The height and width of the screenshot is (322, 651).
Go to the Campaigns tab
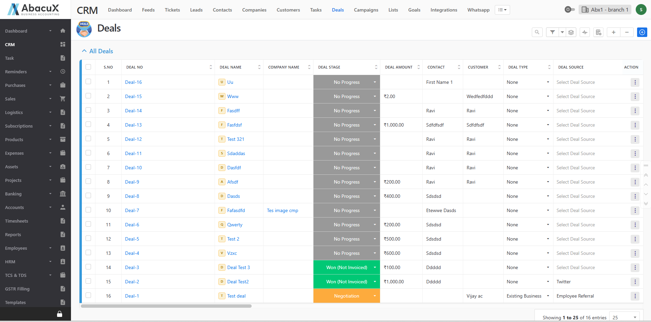[366, 10]
